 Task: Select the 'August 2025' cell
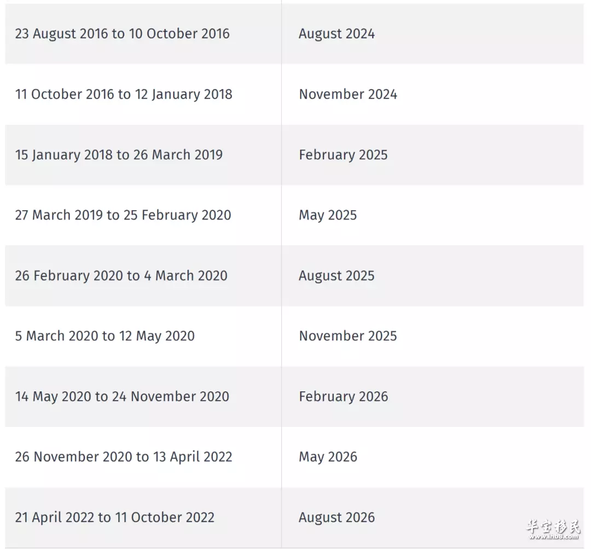[433, 276]
